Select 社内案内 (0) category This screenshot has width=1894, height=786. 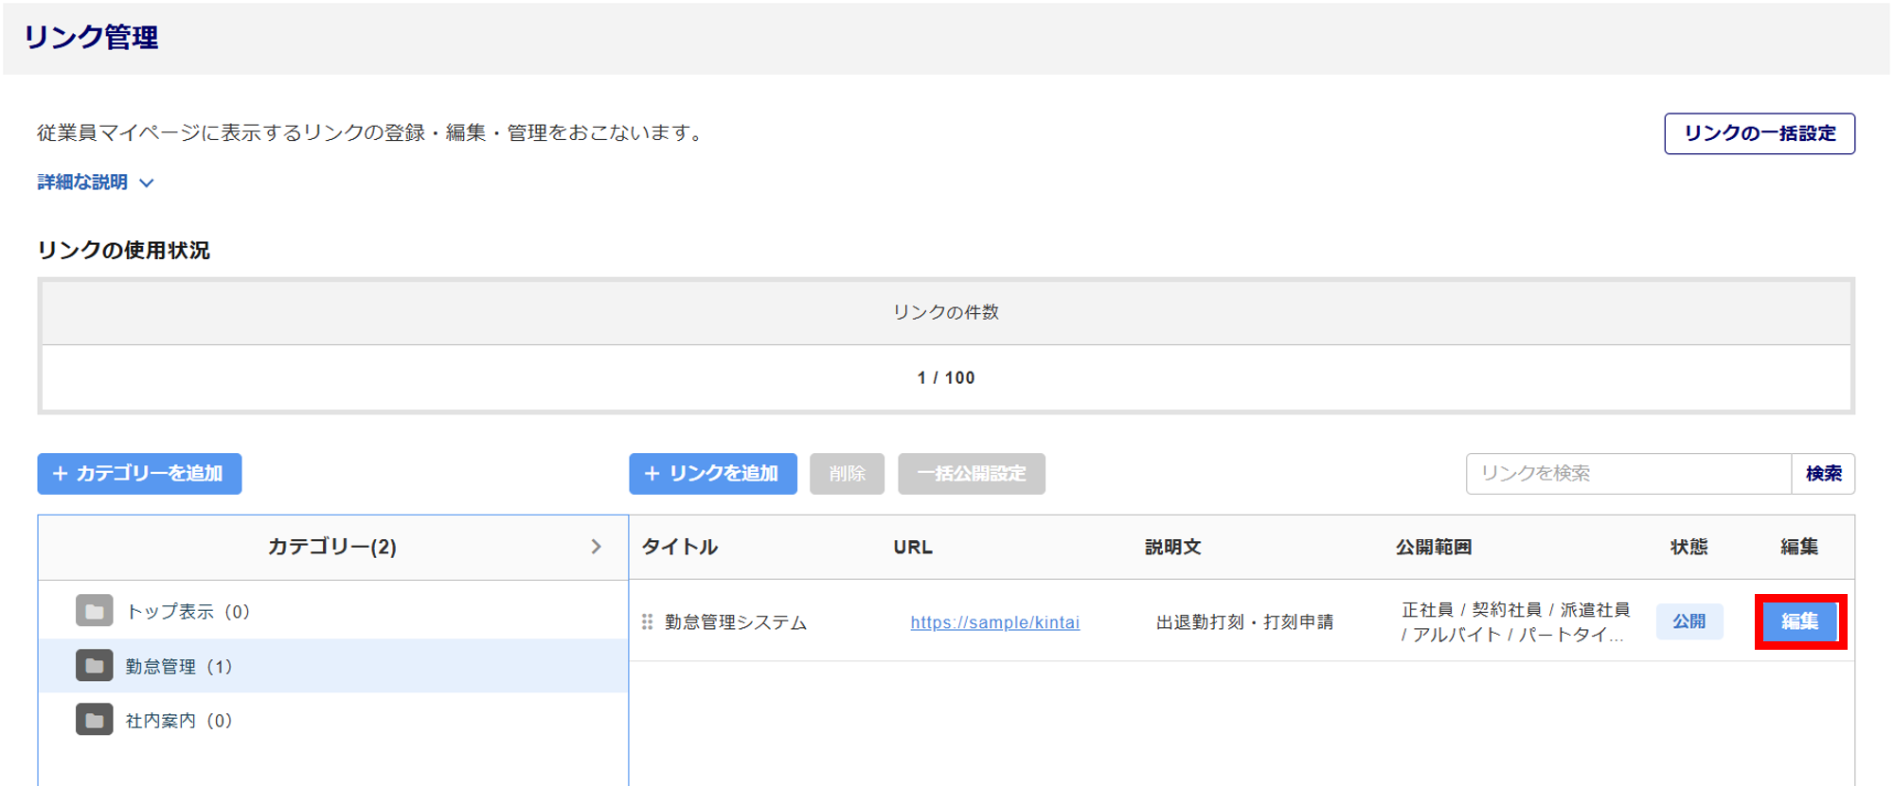(x=179, y=721)
